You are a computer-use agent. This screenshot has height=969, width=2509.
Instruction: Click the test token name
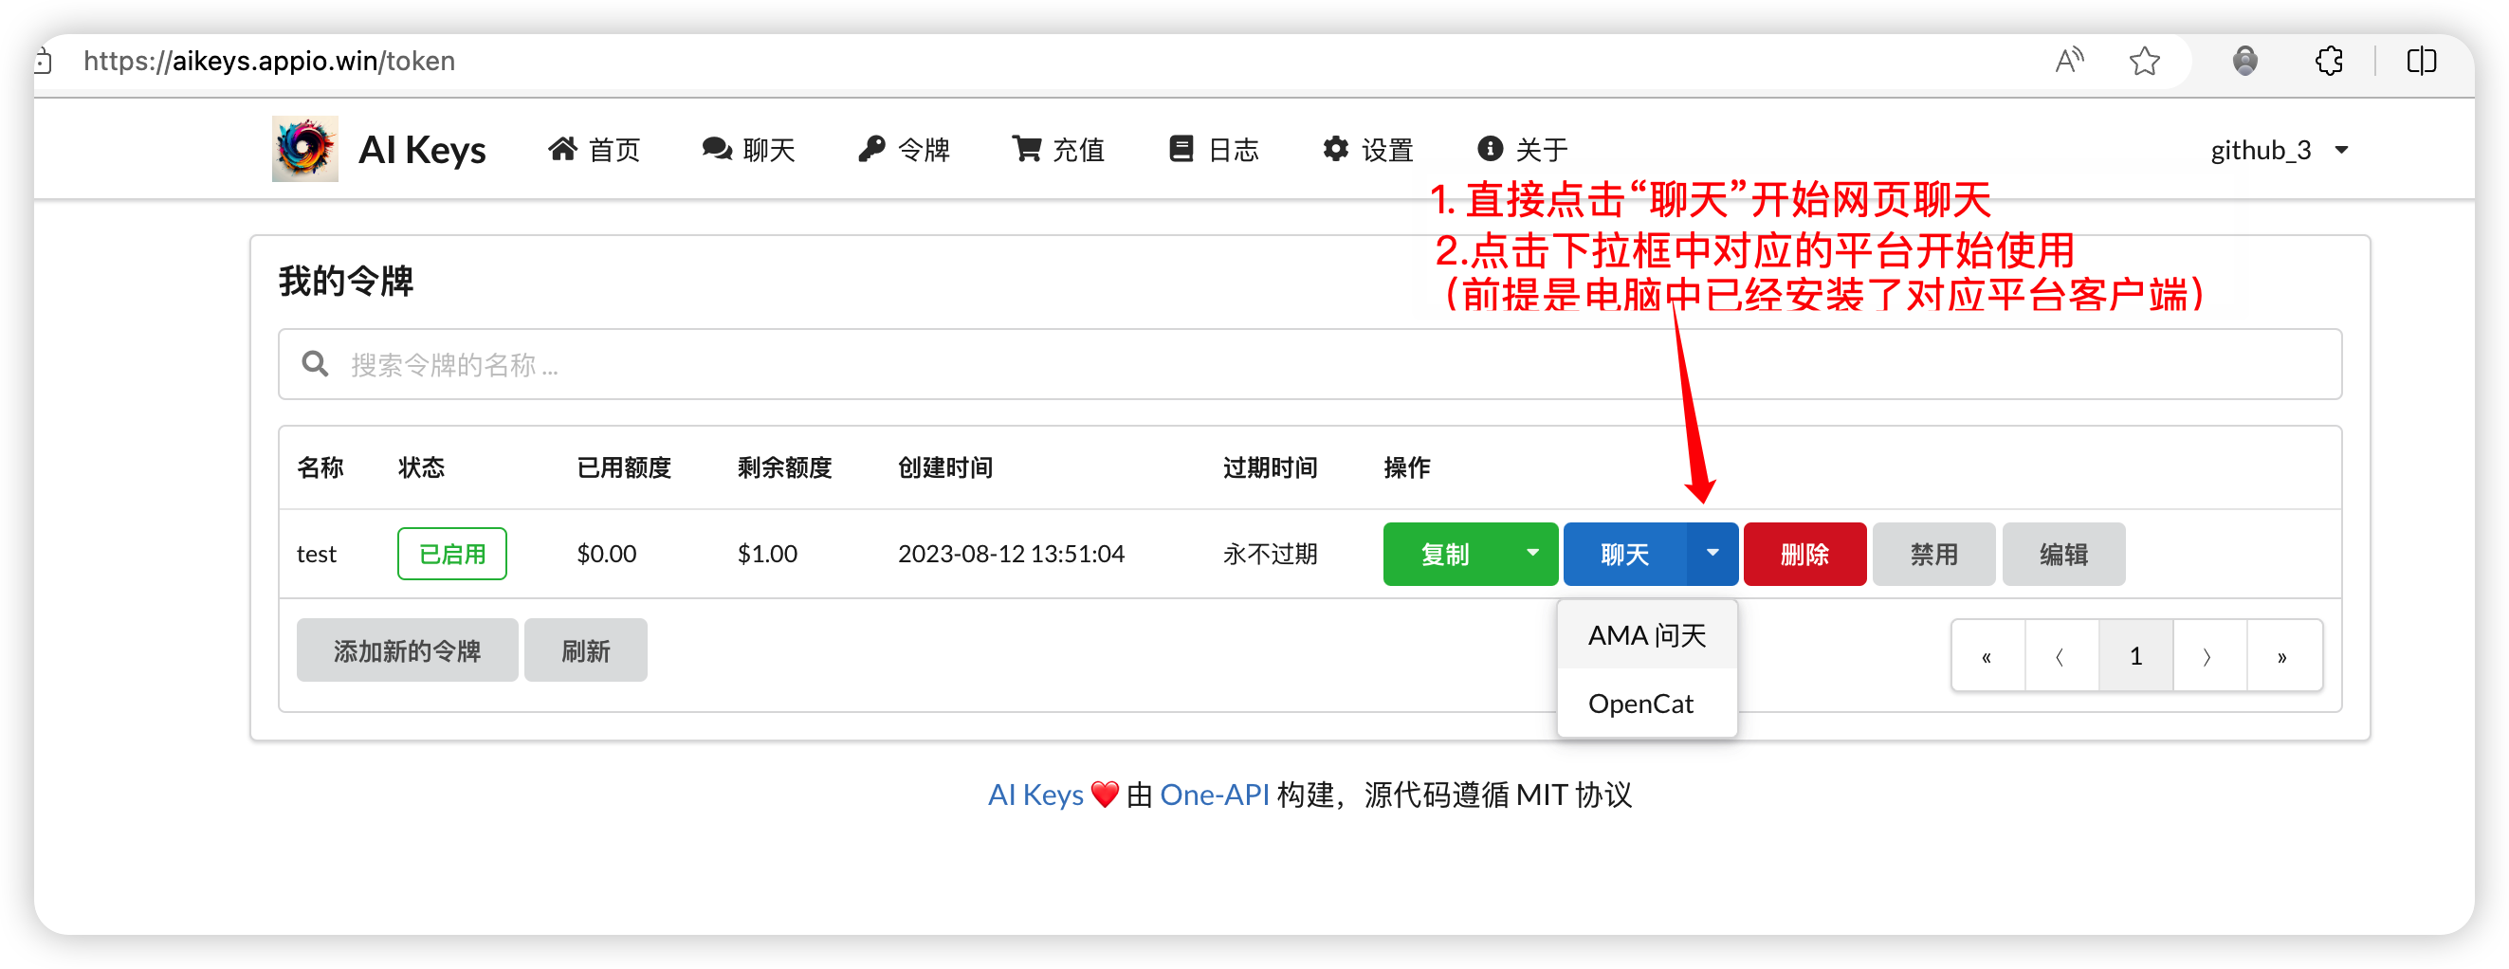click(316, 554)
